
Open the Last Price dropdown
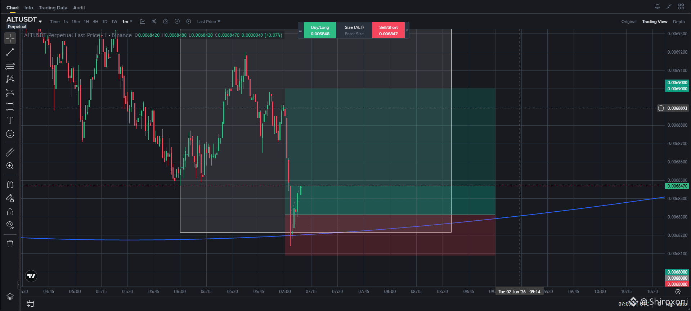(208, 22)
